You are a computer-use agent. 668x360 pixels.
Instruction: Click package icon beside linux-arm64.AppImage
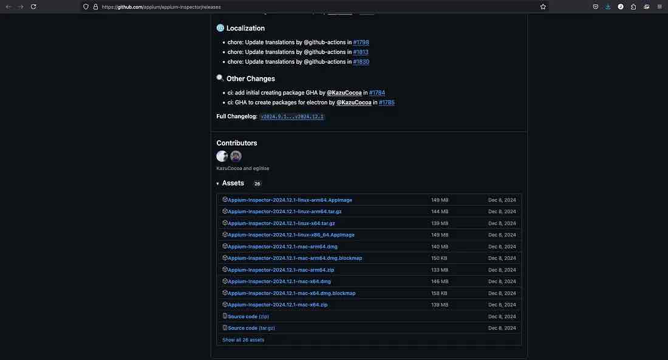225,199
